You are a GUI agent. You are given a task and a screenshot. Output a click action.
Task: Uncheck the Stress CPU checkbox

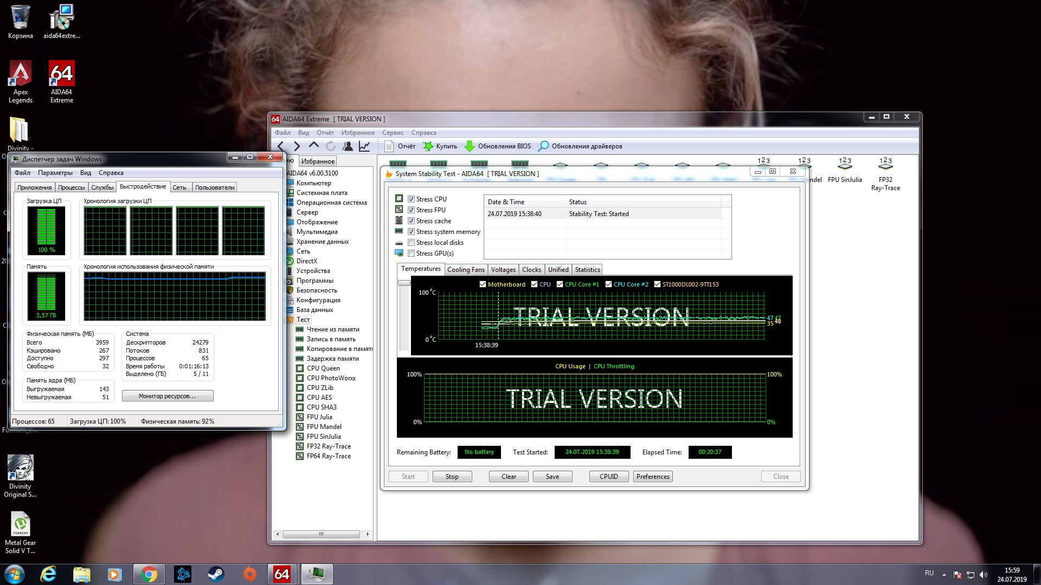(412, 199)
